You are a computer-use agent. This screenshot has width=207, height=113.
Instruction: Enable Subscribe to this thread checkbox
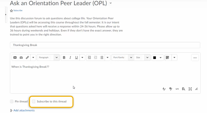[x=34, y=101]
